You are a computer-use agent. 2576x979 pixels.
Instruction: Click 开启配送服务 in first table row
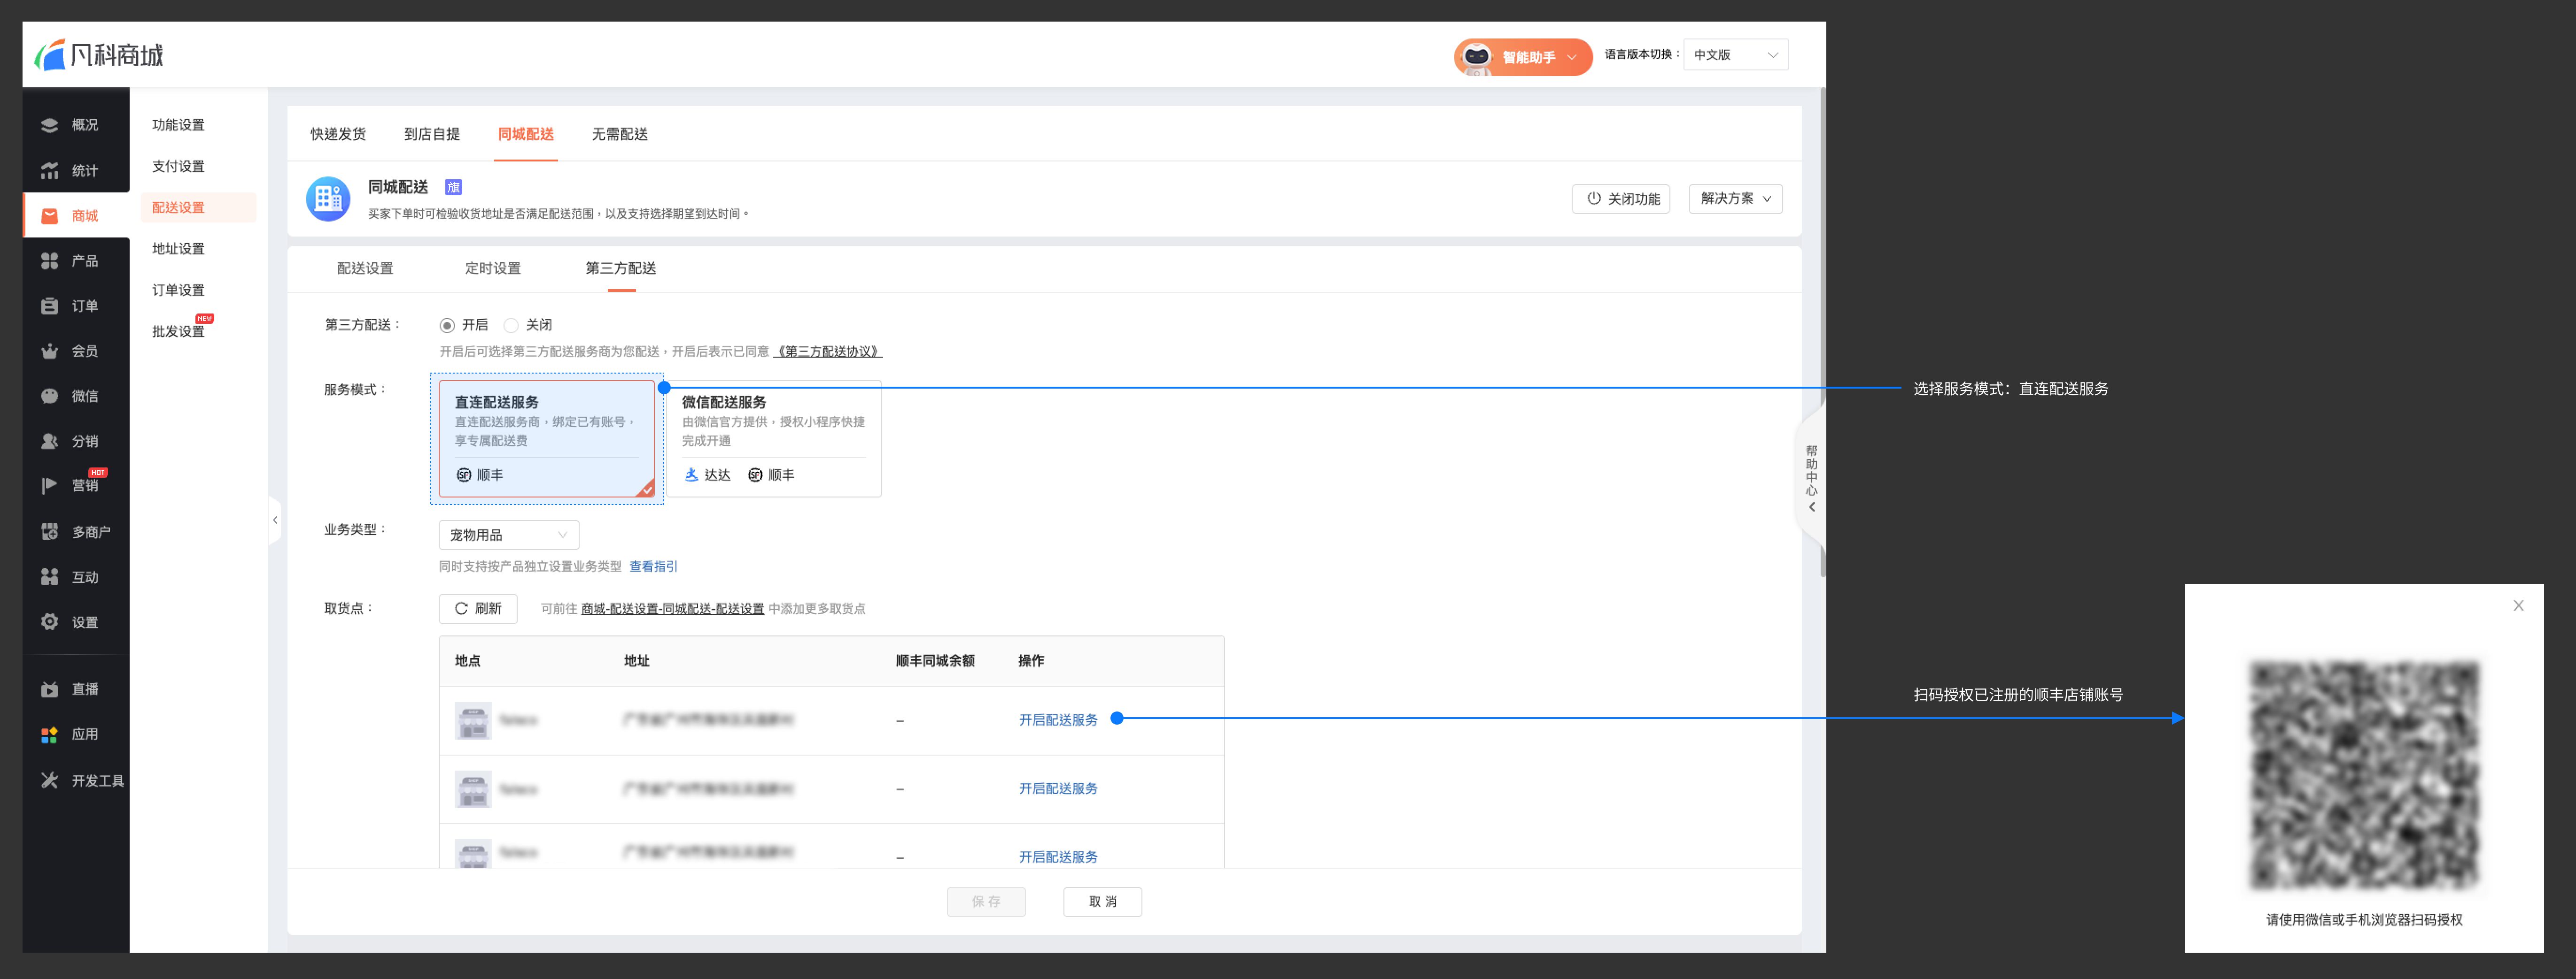point(1058,720)
